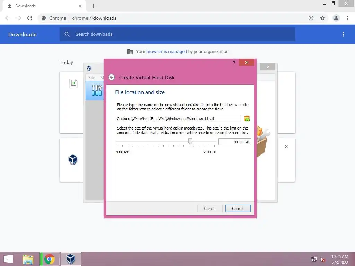
Task: Close the Downloads tab
Action: [80, 6]
